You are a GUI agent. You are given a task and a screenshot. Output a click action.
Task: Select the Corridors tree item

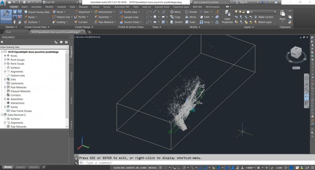(16, 95)
